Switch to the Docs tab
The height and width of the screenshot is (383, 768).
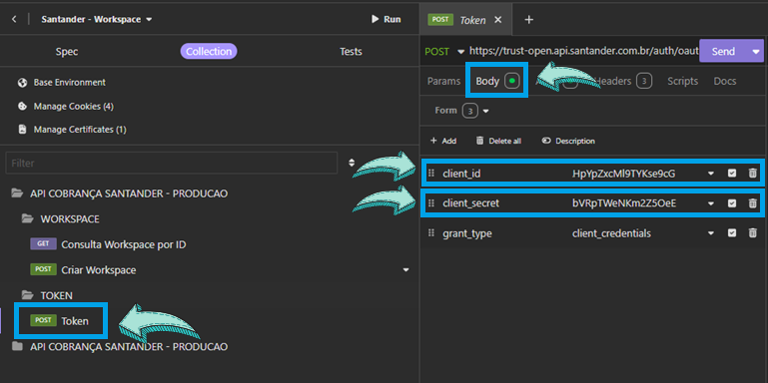(x=725, y=81)
